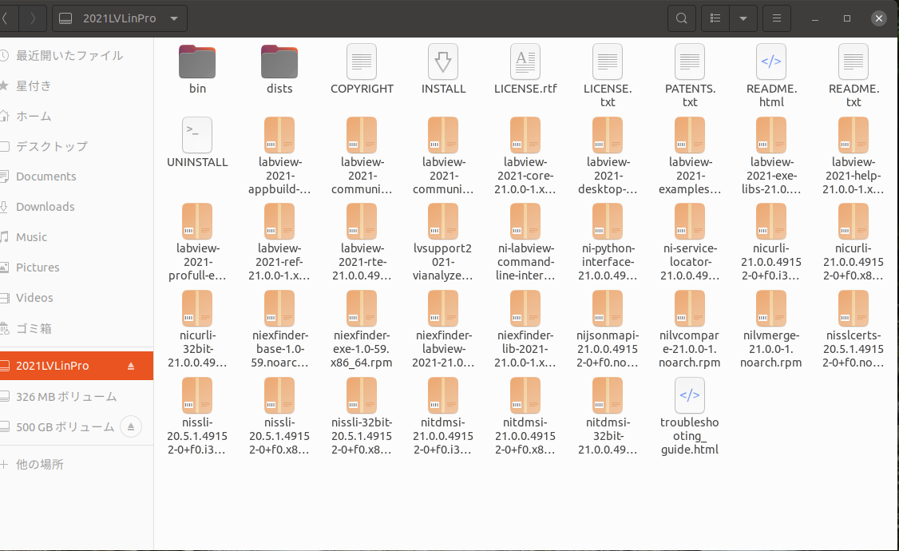
Task: Open Videos in sidebar
Action: [77, 298]
